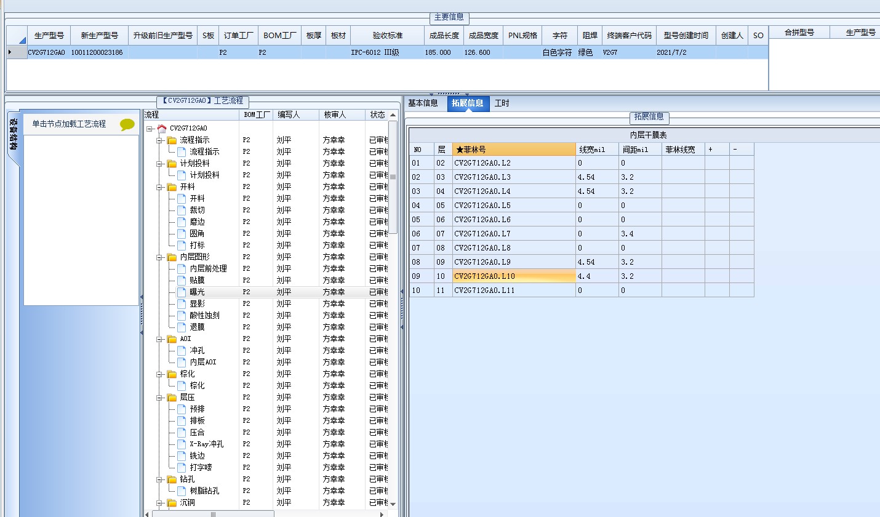Click the 2021/7/2 creation time cell
880x517 pixels.
[x=686, y=53]
